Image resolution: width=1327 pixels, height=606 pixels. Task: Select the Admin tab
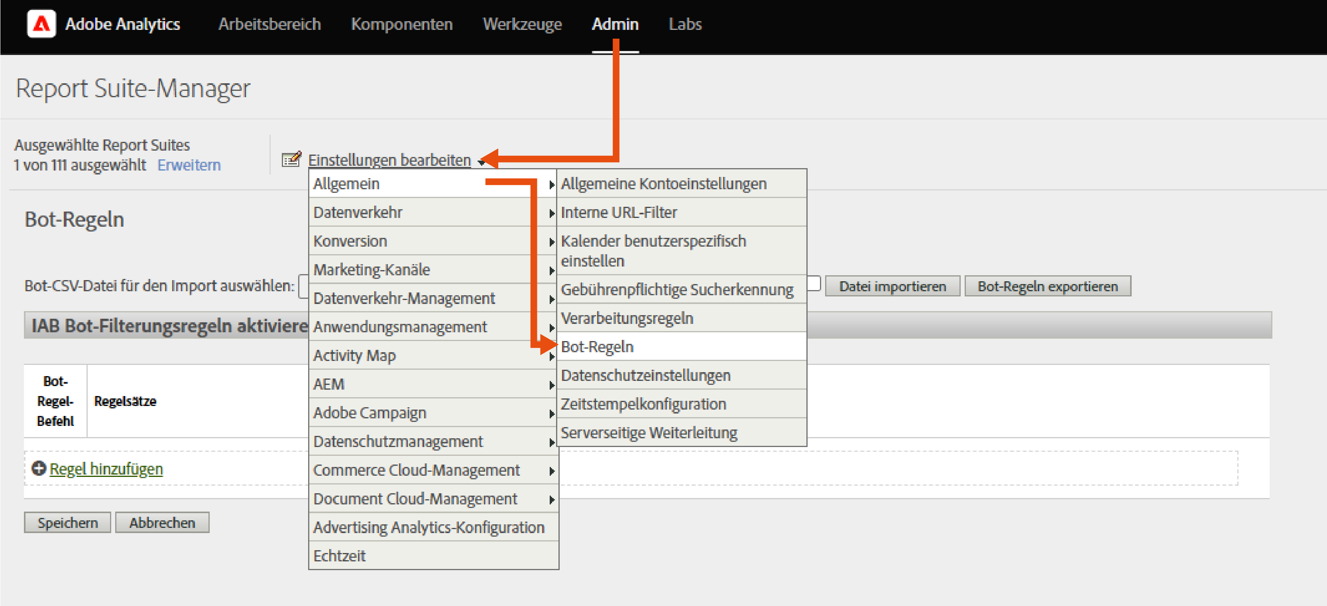click(x=615, y=24)
